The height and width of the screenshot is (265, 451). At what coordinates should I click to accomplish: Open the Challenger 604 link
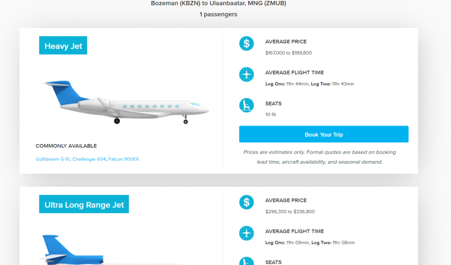[89, 159]
